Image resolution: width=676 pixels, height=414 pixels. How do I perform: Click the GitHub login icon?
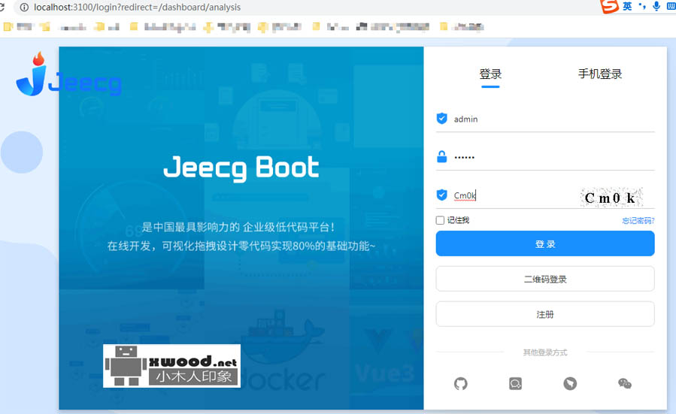(460, 383)
